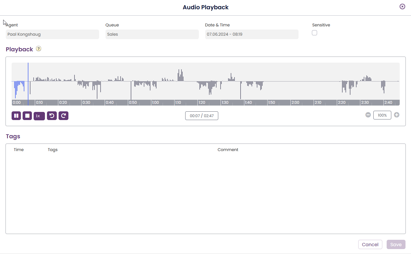
Task: Close the Audio Playback dialog
Action: pos(402,7)
